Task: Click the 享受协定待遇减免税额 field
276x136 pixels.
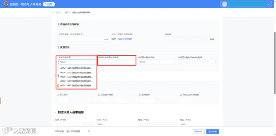Action: (117, 62)
